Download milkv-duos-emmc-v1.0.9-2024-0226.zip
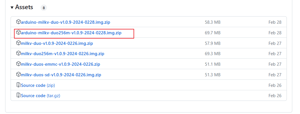Image resolution: width=300 pixels, height=114 pixels. tap(60, 64)
